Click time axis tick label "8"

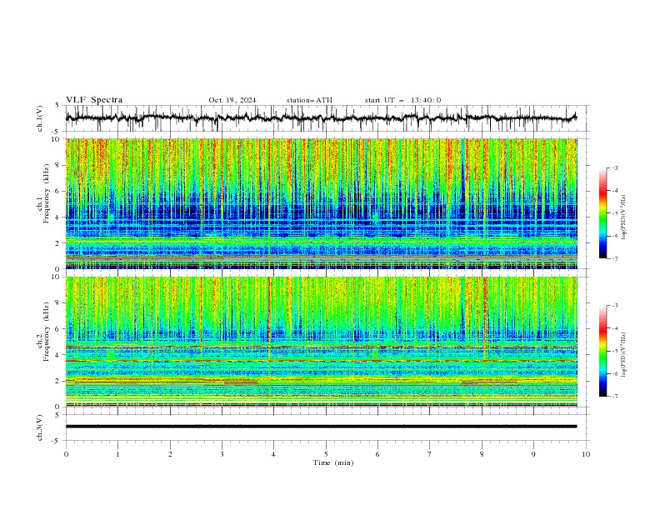[482, 454]
